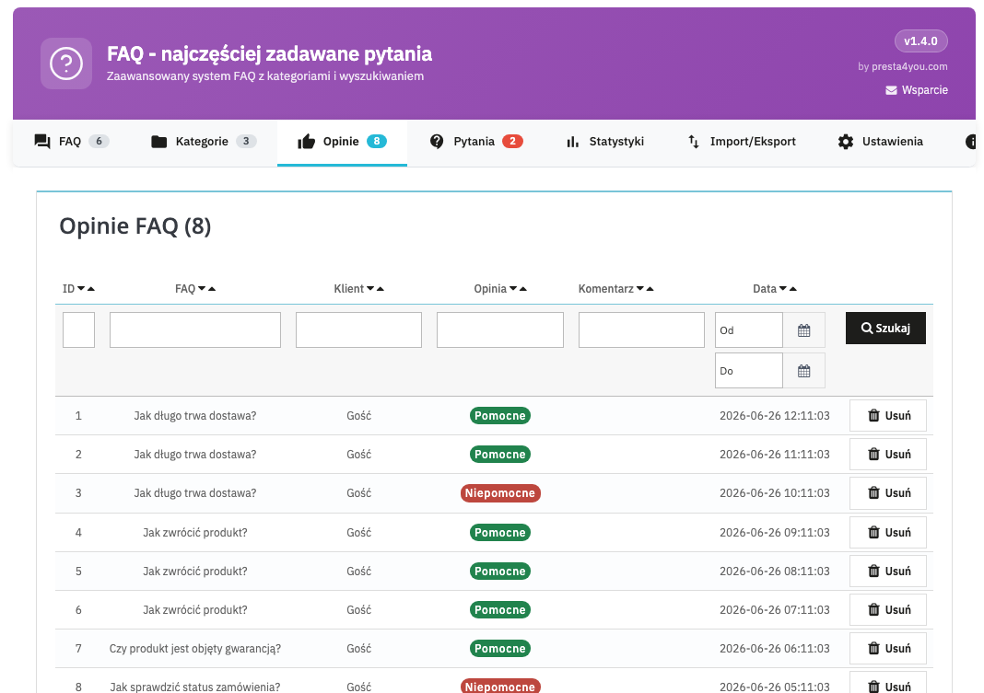Screen dimensions: 984x693
Task: Click thumbs-up icon on Opinie tab
Action: 306,142
